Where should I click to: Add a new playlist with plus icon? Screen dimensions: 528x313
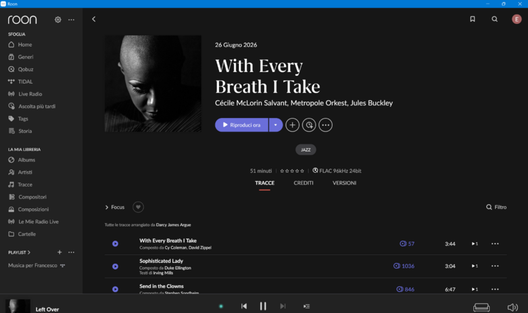59,252
